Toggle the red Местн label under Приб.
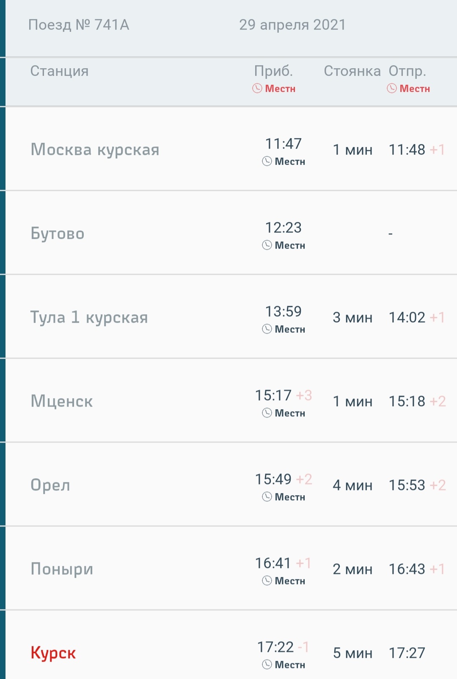This screenshot has width=457, height=679. point(280,89)
